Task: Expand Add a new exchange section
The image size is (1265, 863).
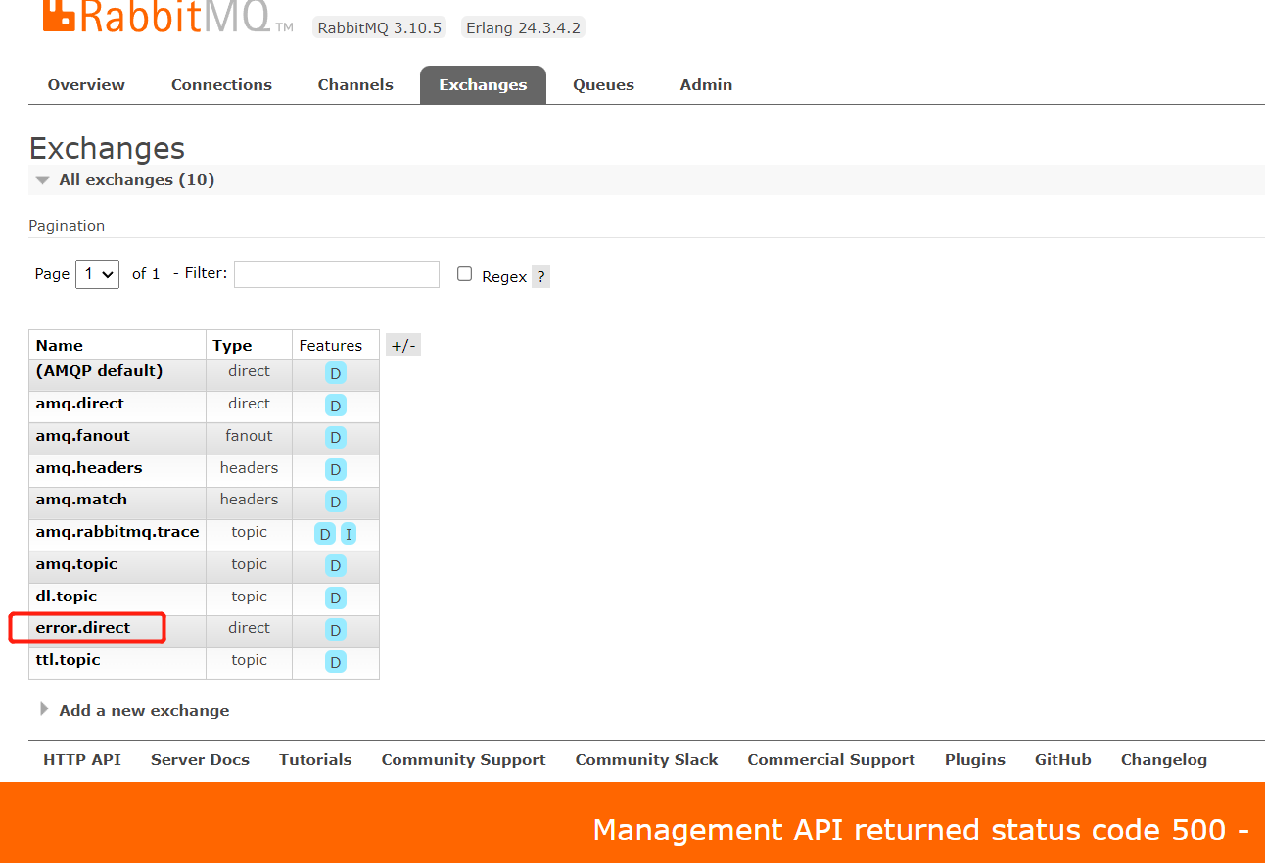Action: click(143, 711)
